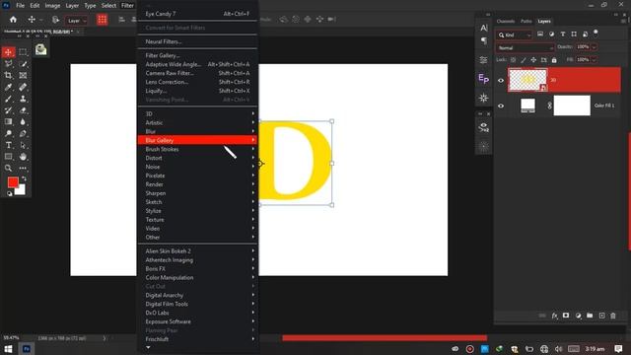Viewport: 631px width, 355px height.
Task: Create a new layer with plus icon
Action: (x=601, y=316)
